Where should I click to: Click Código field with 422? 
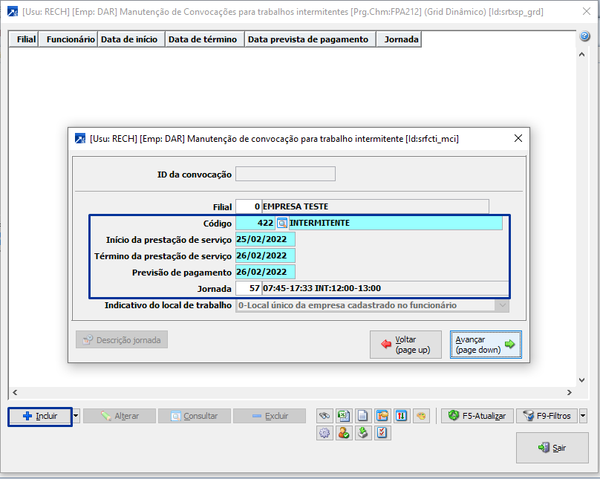[255, 223]
